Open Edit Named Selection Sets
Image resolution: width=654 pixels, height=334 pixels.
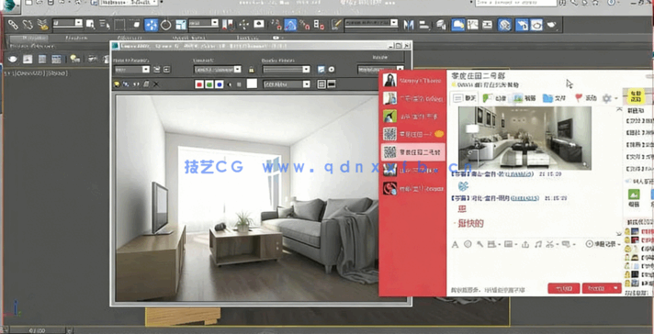point(335,25)
